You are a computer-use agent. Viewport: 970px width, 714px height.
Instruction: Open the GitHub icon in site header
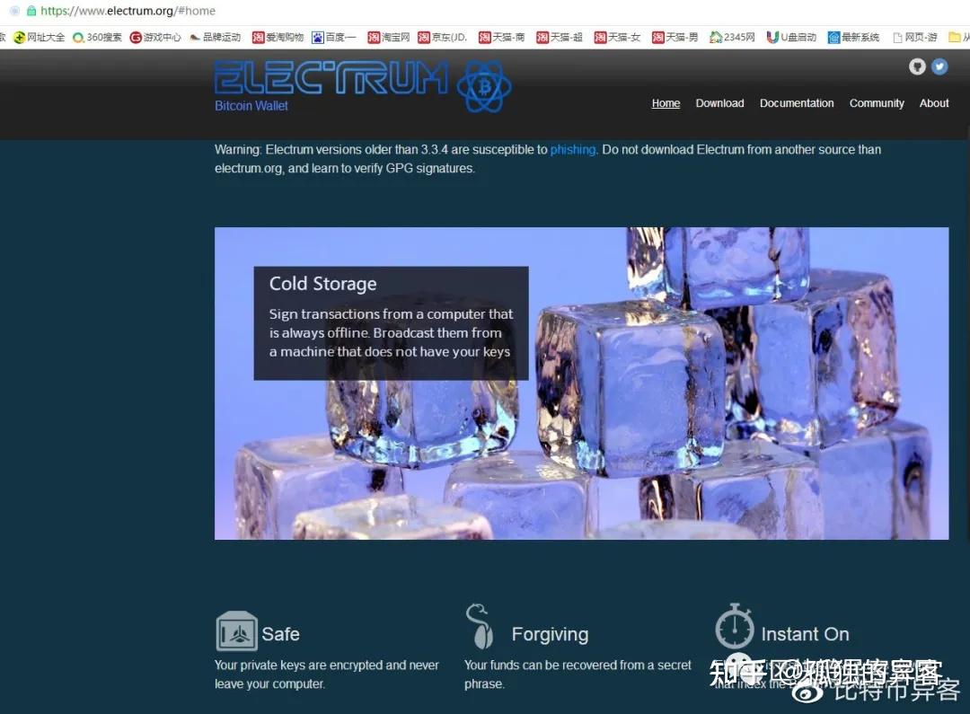[917, 66]
